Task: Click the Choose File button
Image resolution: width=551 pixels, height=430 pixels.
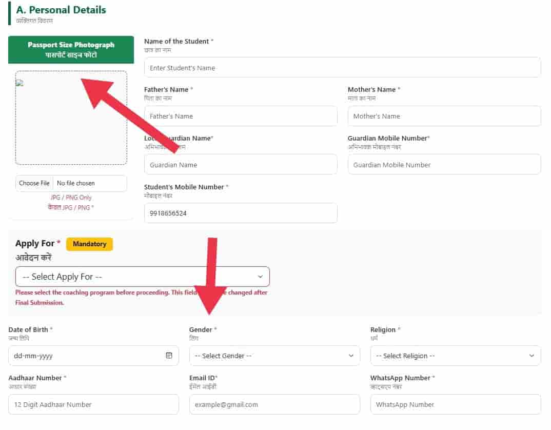Action: (34, 183)
